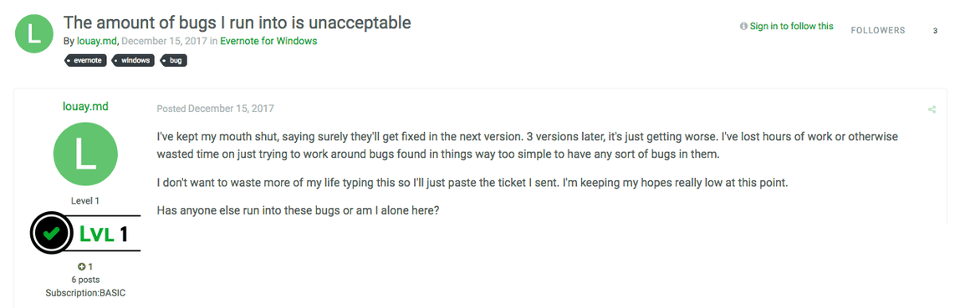This screenshot has width=960, height=308.
Task: Click the share icon on the post
Action: point(932,109)
